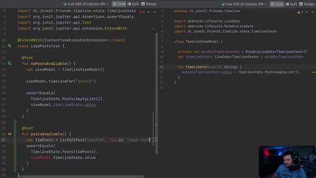The width and height of the screenshot is (316, 178).
Task: Click line number 27 in left gutter
Action: pyautogui.click(x=3, y=140)
